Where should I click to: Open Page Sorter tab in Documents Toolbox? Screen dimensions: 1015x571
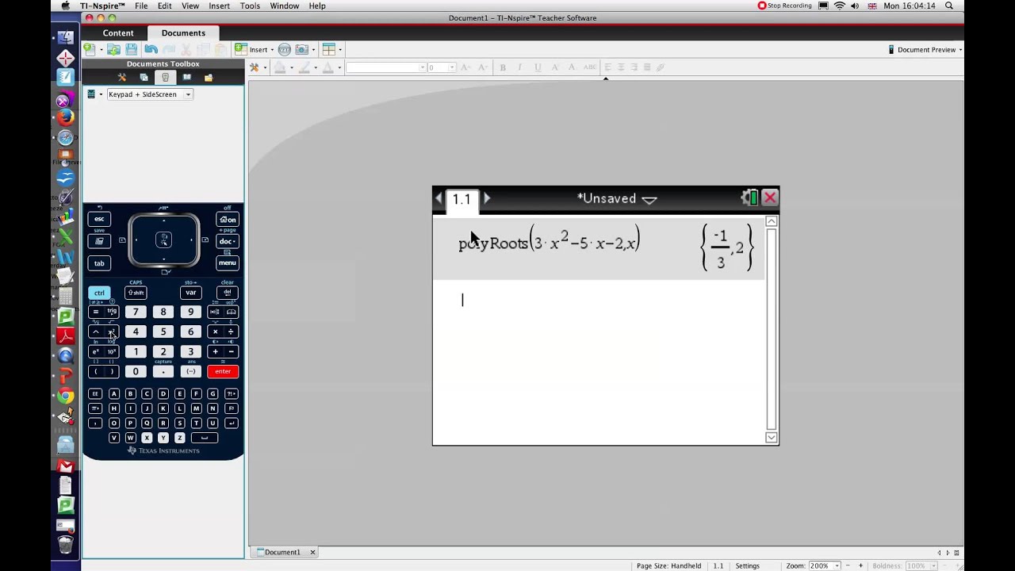click(x=144, y=78)
